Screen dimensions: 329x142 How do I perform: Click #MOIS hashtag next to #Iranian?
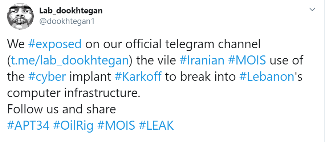pyautogui.click(x=247, y=60)
